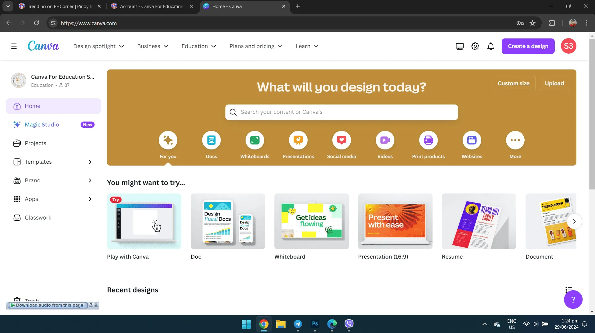Close the download audio bar

tap(96, 305)
